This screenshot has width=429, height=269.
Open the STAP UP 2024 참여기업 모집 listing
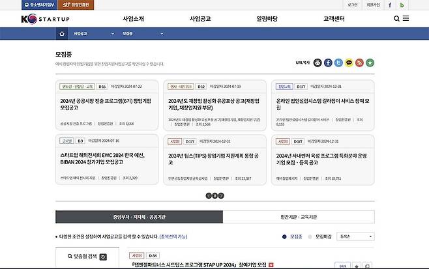click(199, 265)
